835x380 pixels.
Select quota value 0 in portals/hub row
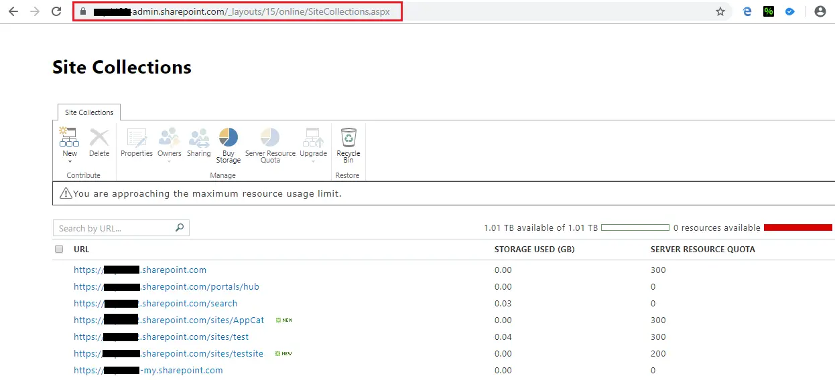[x=653, y=286]
